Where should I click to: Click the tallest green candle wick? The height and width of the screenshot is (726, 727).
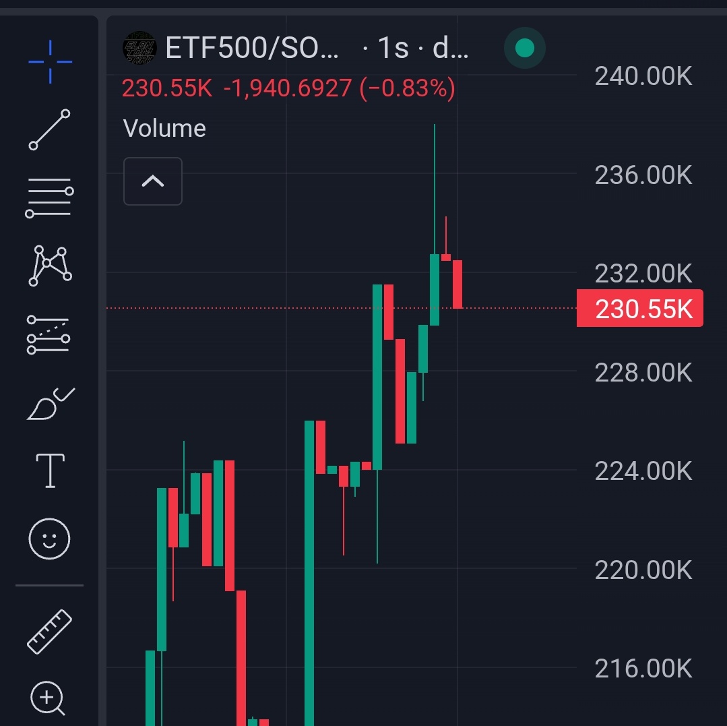[x=435, y=189]
